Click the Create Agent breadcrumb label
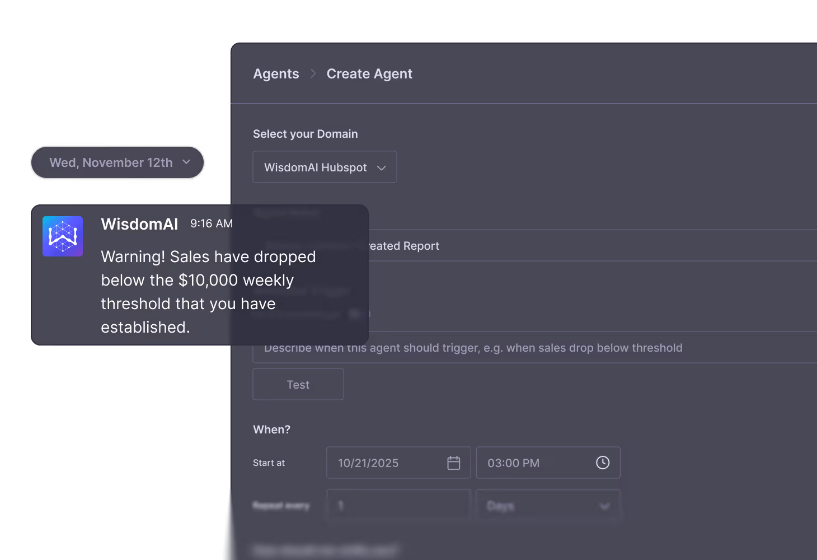Viewport: 817px width, 560px height. pyautogui.click(x=369, y=73)
